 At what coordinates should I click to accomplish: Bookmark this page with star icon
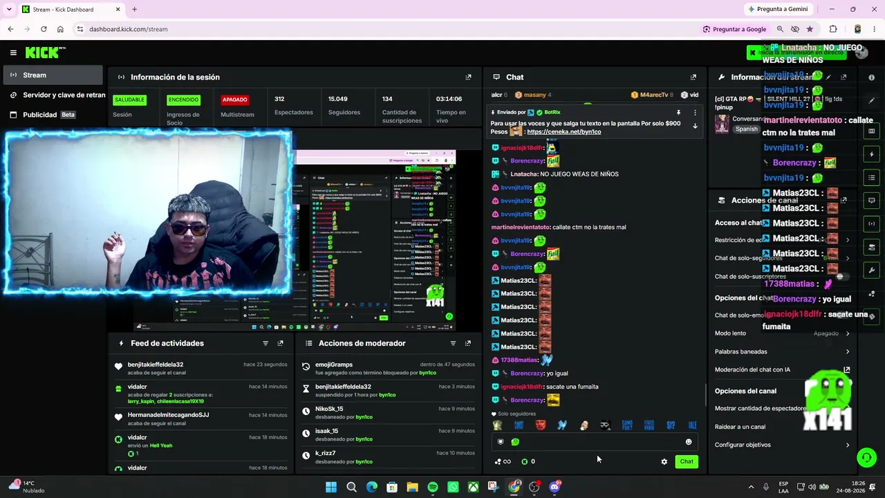(x=810, y=29)
